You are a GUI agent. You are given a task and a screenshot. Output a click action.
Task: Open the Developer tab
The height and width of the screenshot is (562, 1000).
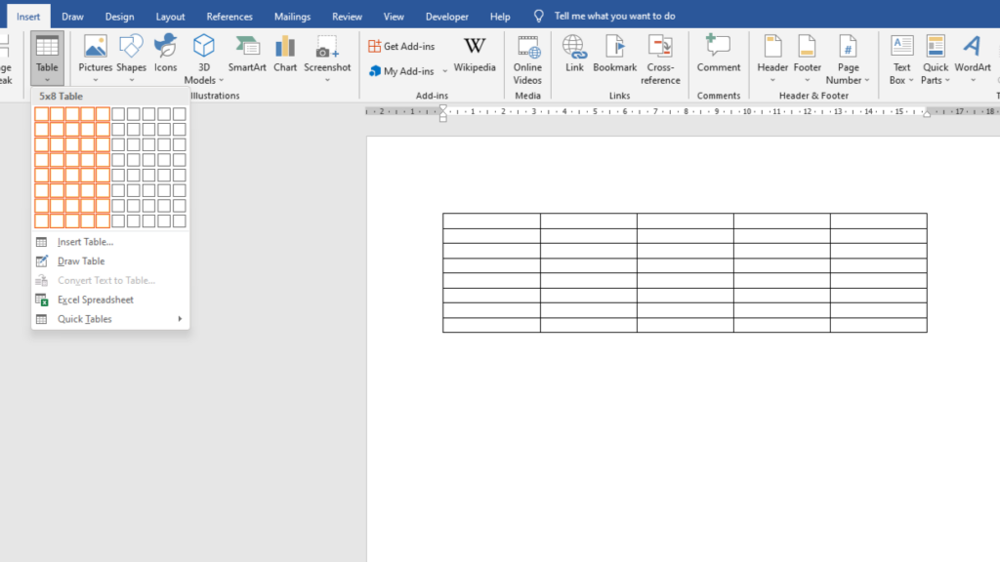pyautogui.click(x=447, y=17)
